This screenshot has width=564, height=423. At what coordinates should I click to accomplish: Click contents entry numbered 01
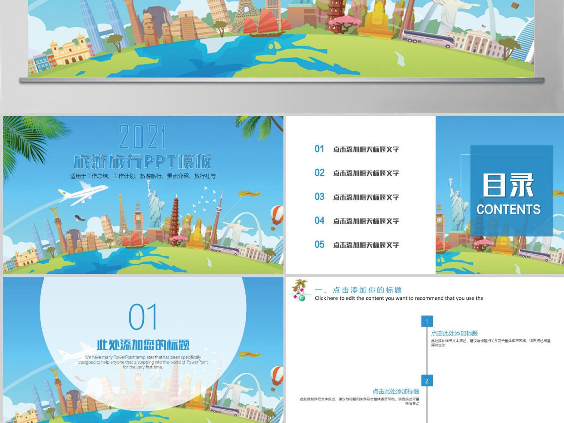pyautogui.click(x=357, y=149)
